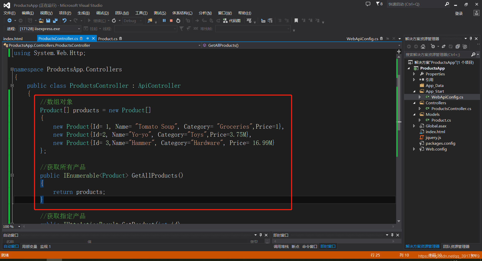482x261 pixels.
Task: Switch to the index.html tab
Action: point(13,39)
